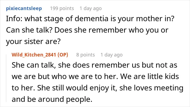Screen dimensions: 190x107
Task: Click the "8 points" score label
Action: click(x=85, y=55)
